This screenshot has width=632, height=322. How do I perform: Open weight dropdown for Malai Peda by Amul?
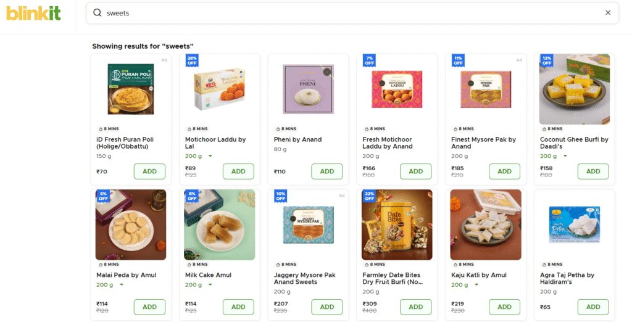122,285
